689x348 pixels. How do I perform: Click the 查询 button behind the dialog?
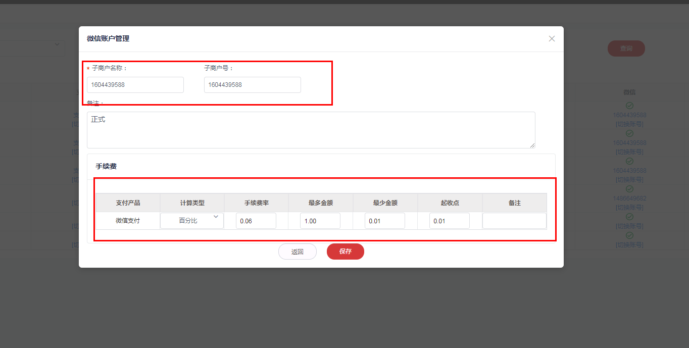626,48
